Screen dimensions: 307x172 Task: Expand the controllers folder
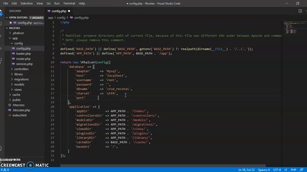(12, 69)
